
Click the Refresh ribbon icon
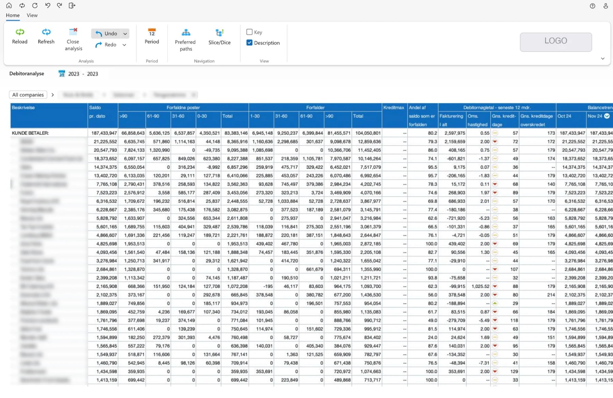point(46,32)
